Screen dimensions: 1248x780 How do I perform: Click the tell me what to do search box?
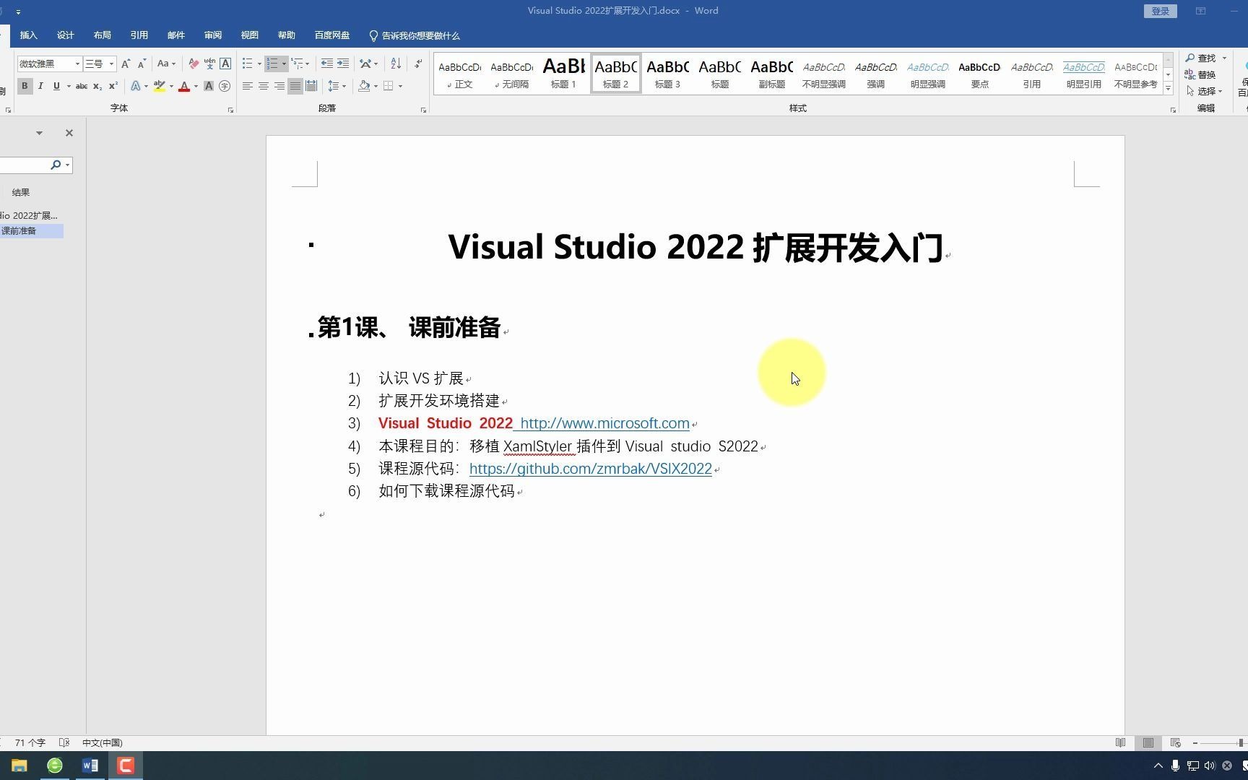pos(415,35)
